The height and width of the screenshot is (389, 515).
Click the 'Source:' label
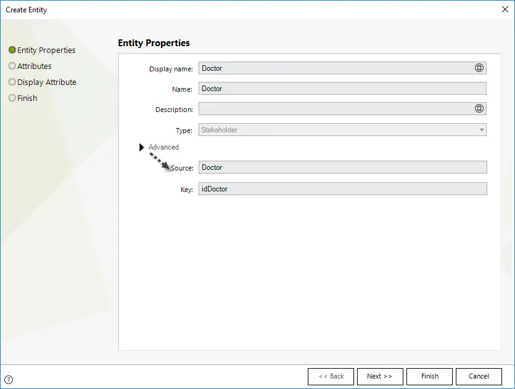[x=182, y=168]
